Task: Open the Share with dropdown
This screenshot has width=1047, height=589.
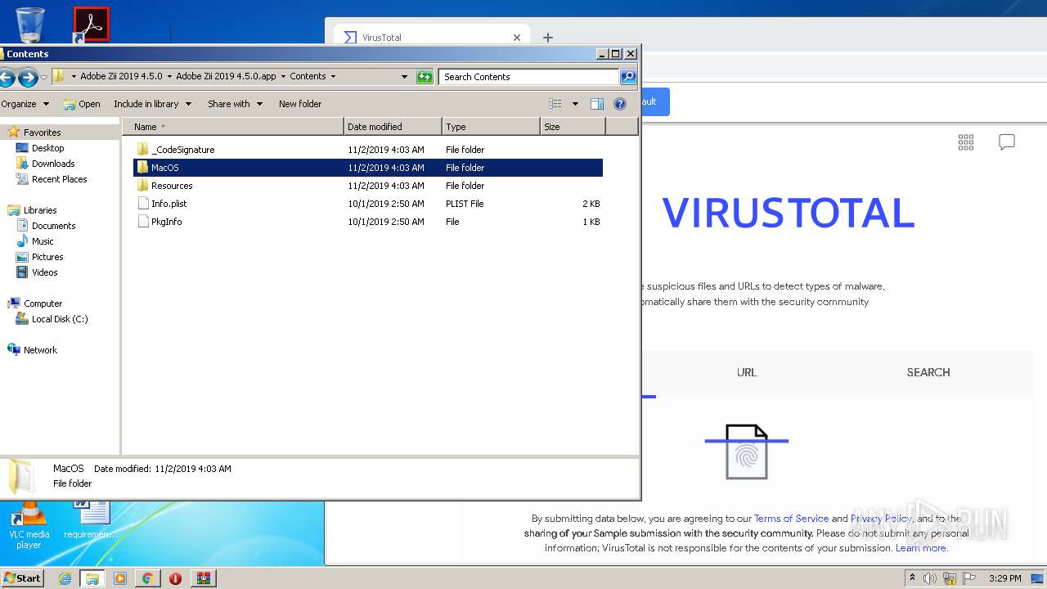Action: point(236,104)
